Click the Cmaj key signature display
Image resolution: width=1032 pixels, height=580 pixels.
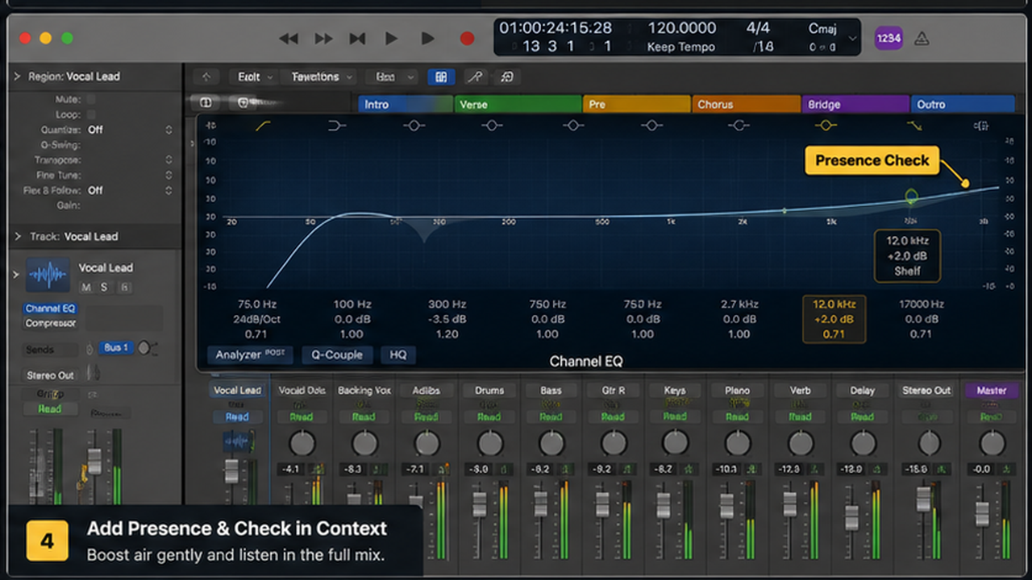(x=822, y=28)
